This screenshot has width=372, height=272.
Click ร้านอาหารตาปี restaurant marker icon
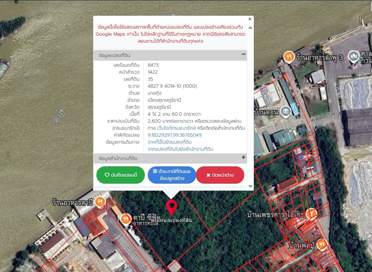[100, 201]
